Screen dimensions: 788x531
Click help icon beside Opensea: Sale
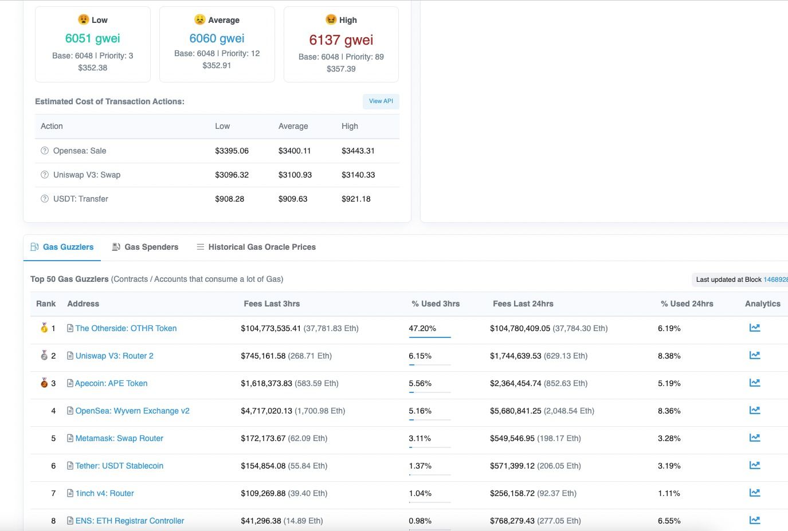point(45,151)
